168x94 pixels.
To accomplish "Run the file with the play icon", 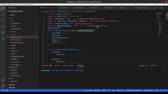I will click(158, 8).
